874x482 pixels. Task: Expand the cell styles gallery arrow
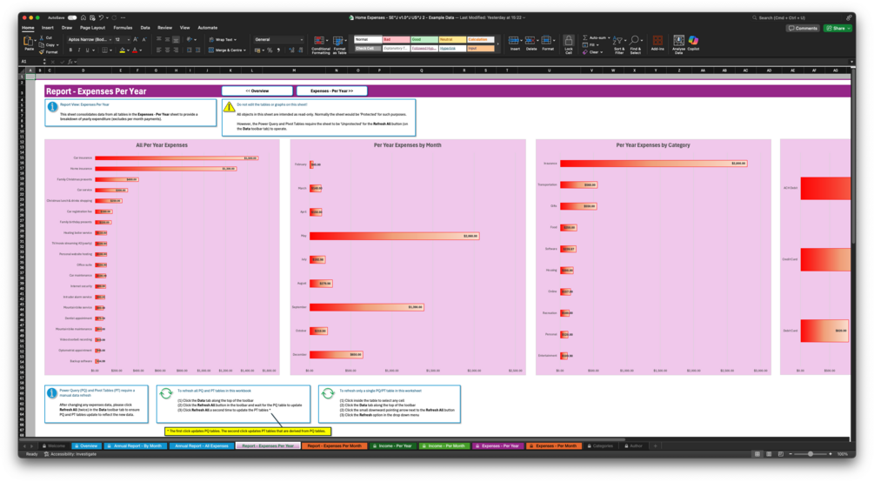(x=497, y=44)
